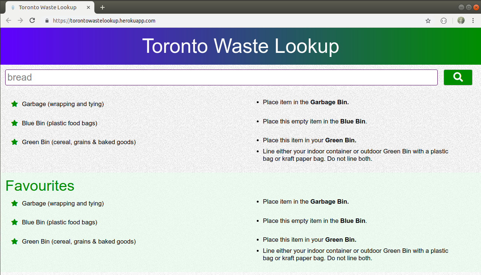Screen dimensions: 481x275
Task: Unfavourite 'Garbage (wrapping and tying)' search result
Action: click(14, 104)
